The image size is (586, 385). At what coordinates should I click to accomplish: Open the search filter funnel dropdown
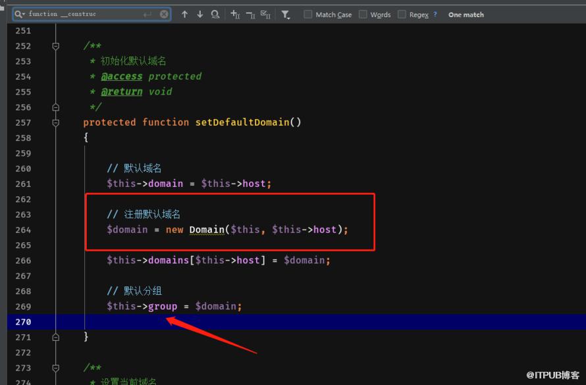tap(286, 14)
